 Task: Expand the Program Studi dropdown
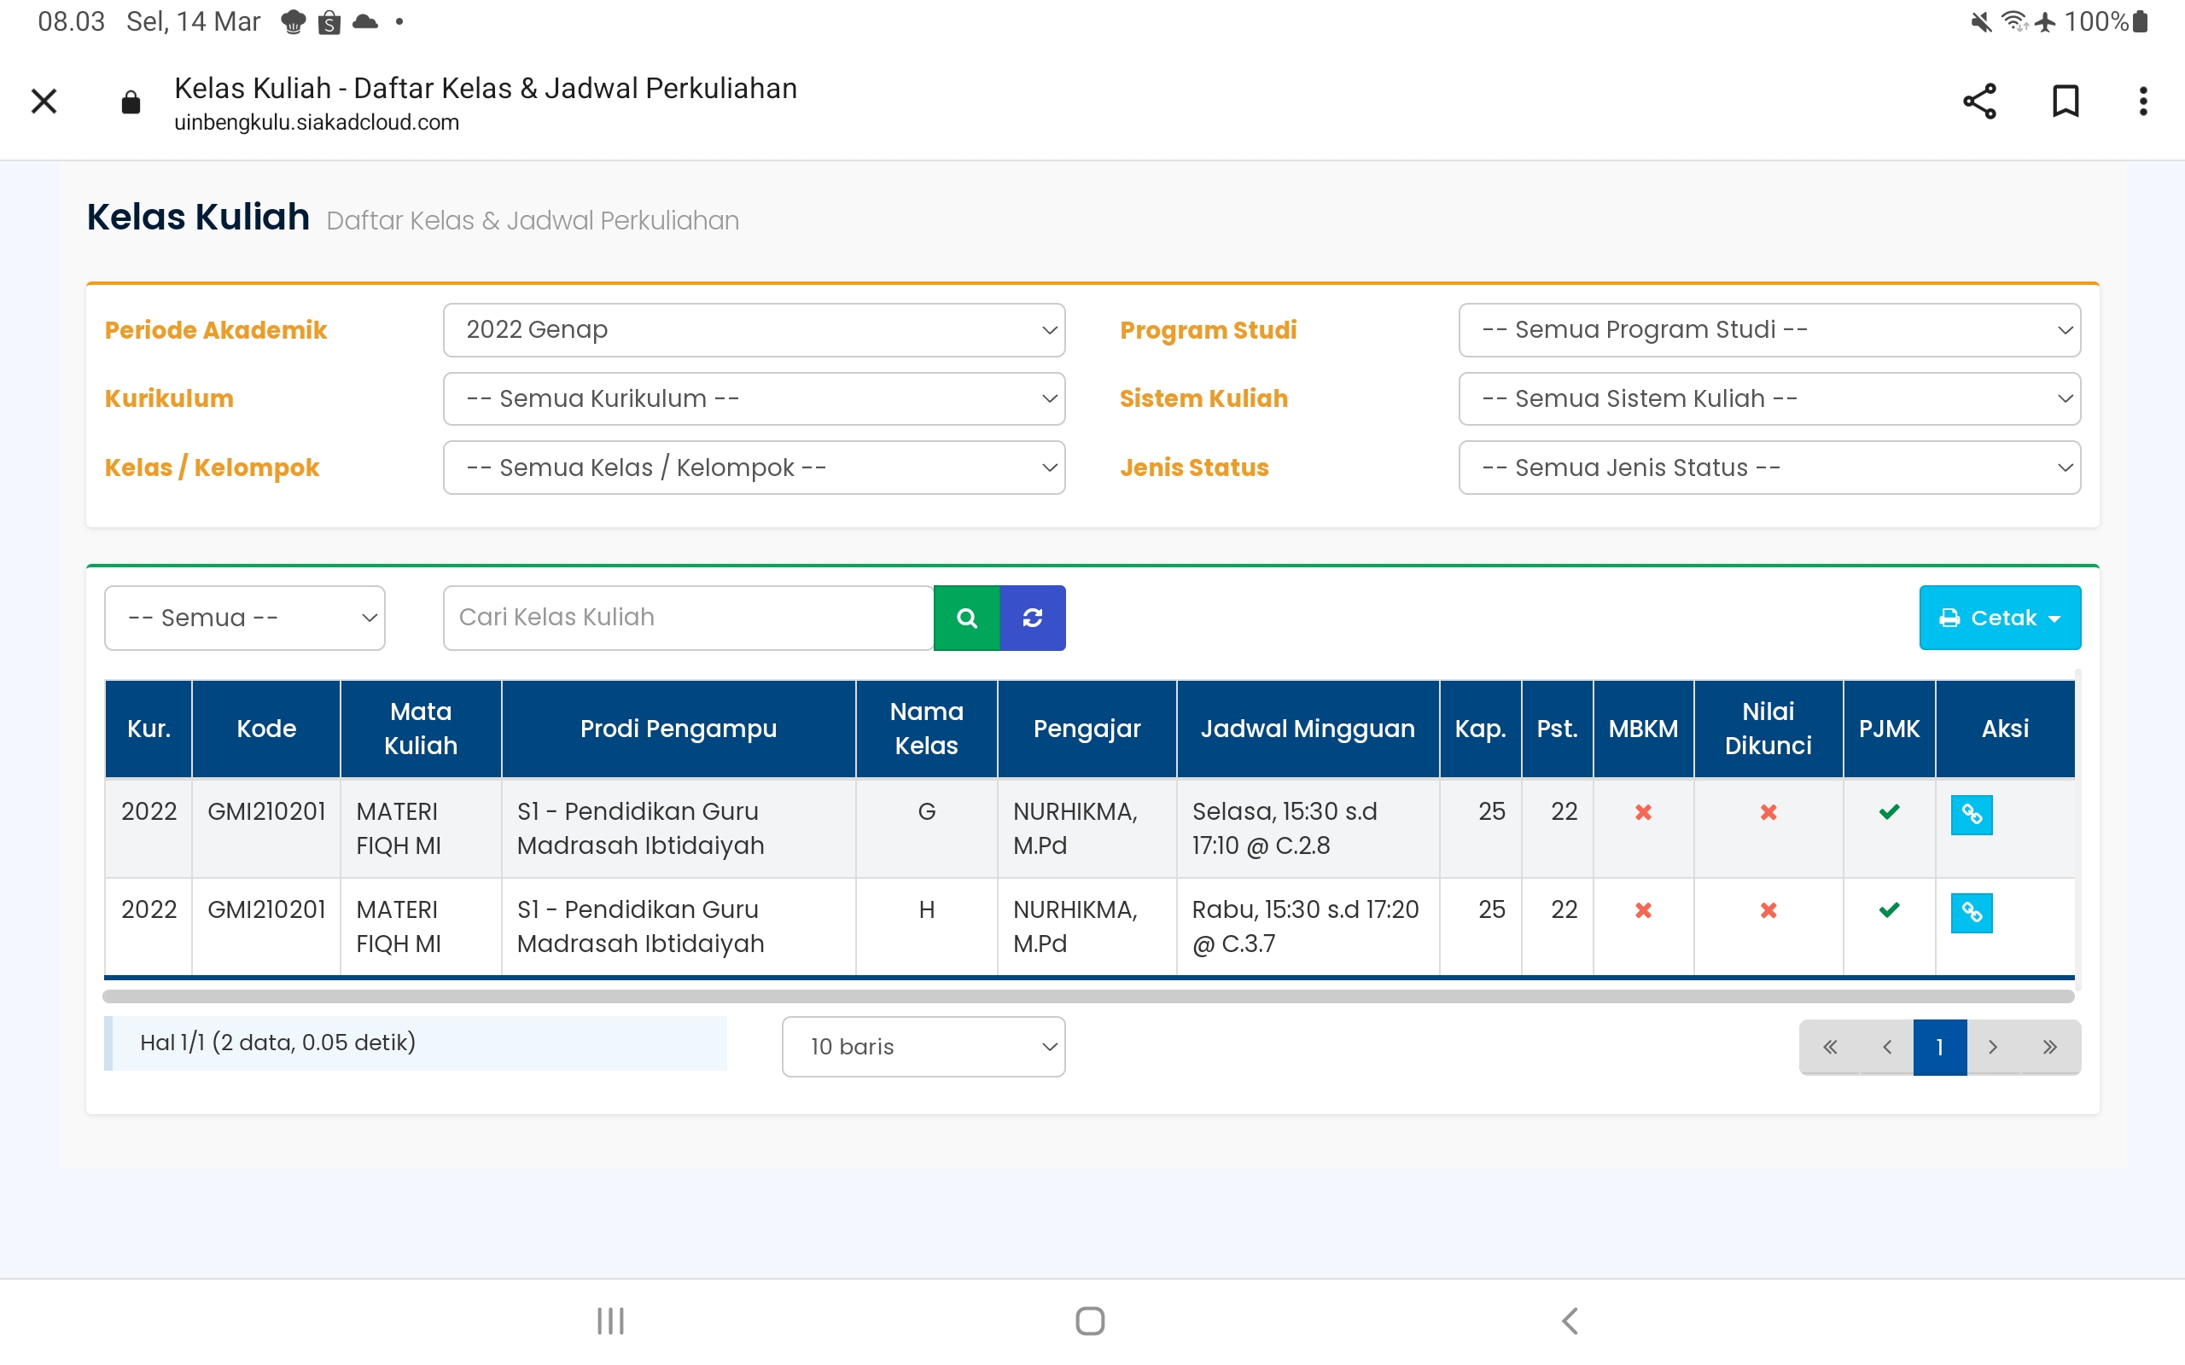(1768, 329)
